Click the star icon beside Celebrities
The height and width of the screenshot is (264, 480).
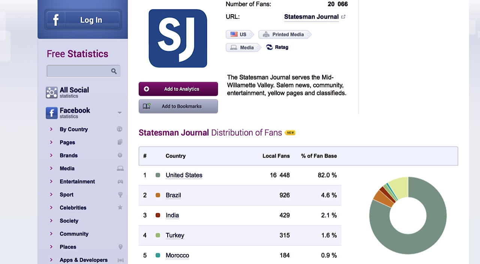[x=120, y=207]
